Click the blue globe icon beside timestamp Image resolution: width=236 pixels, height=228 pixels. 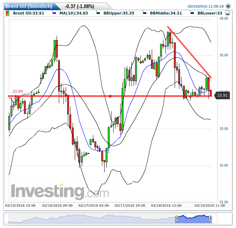coord(228,6)
